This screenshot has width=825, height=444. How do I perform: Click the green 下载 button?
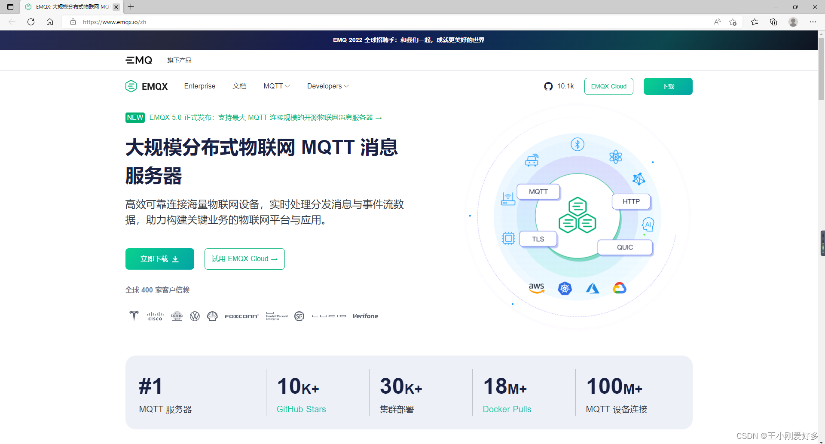click(668, 86)
